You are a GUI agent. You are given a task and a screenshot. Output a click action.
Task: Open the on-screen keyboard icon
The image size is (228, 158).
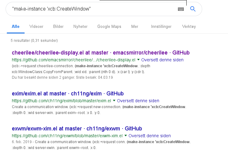tap(181, 9)
